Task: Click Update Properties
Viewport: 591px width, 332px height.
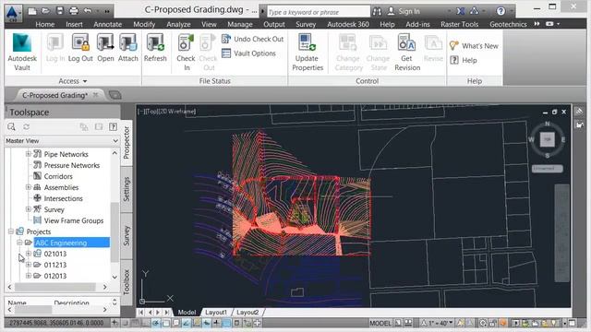Action: coord(308,52)
